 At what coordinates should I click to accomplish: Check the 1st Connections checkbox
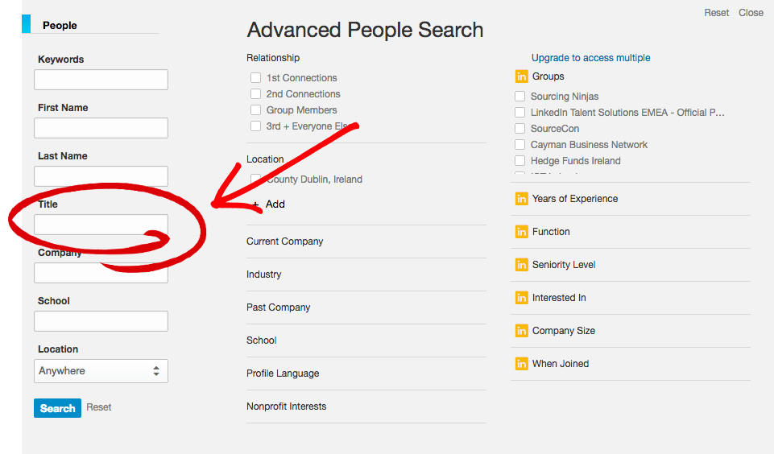(x=255, y=78)
